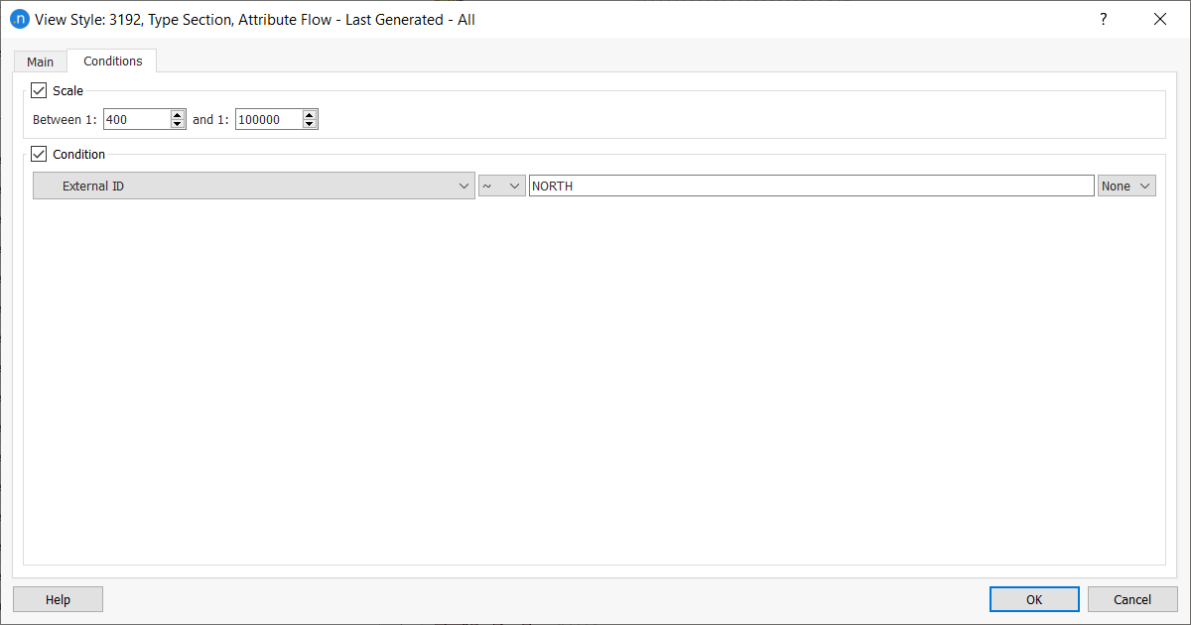Click inside the 100000 scale field
Screen dimensions: 1191x625
(x=266, y=118)
